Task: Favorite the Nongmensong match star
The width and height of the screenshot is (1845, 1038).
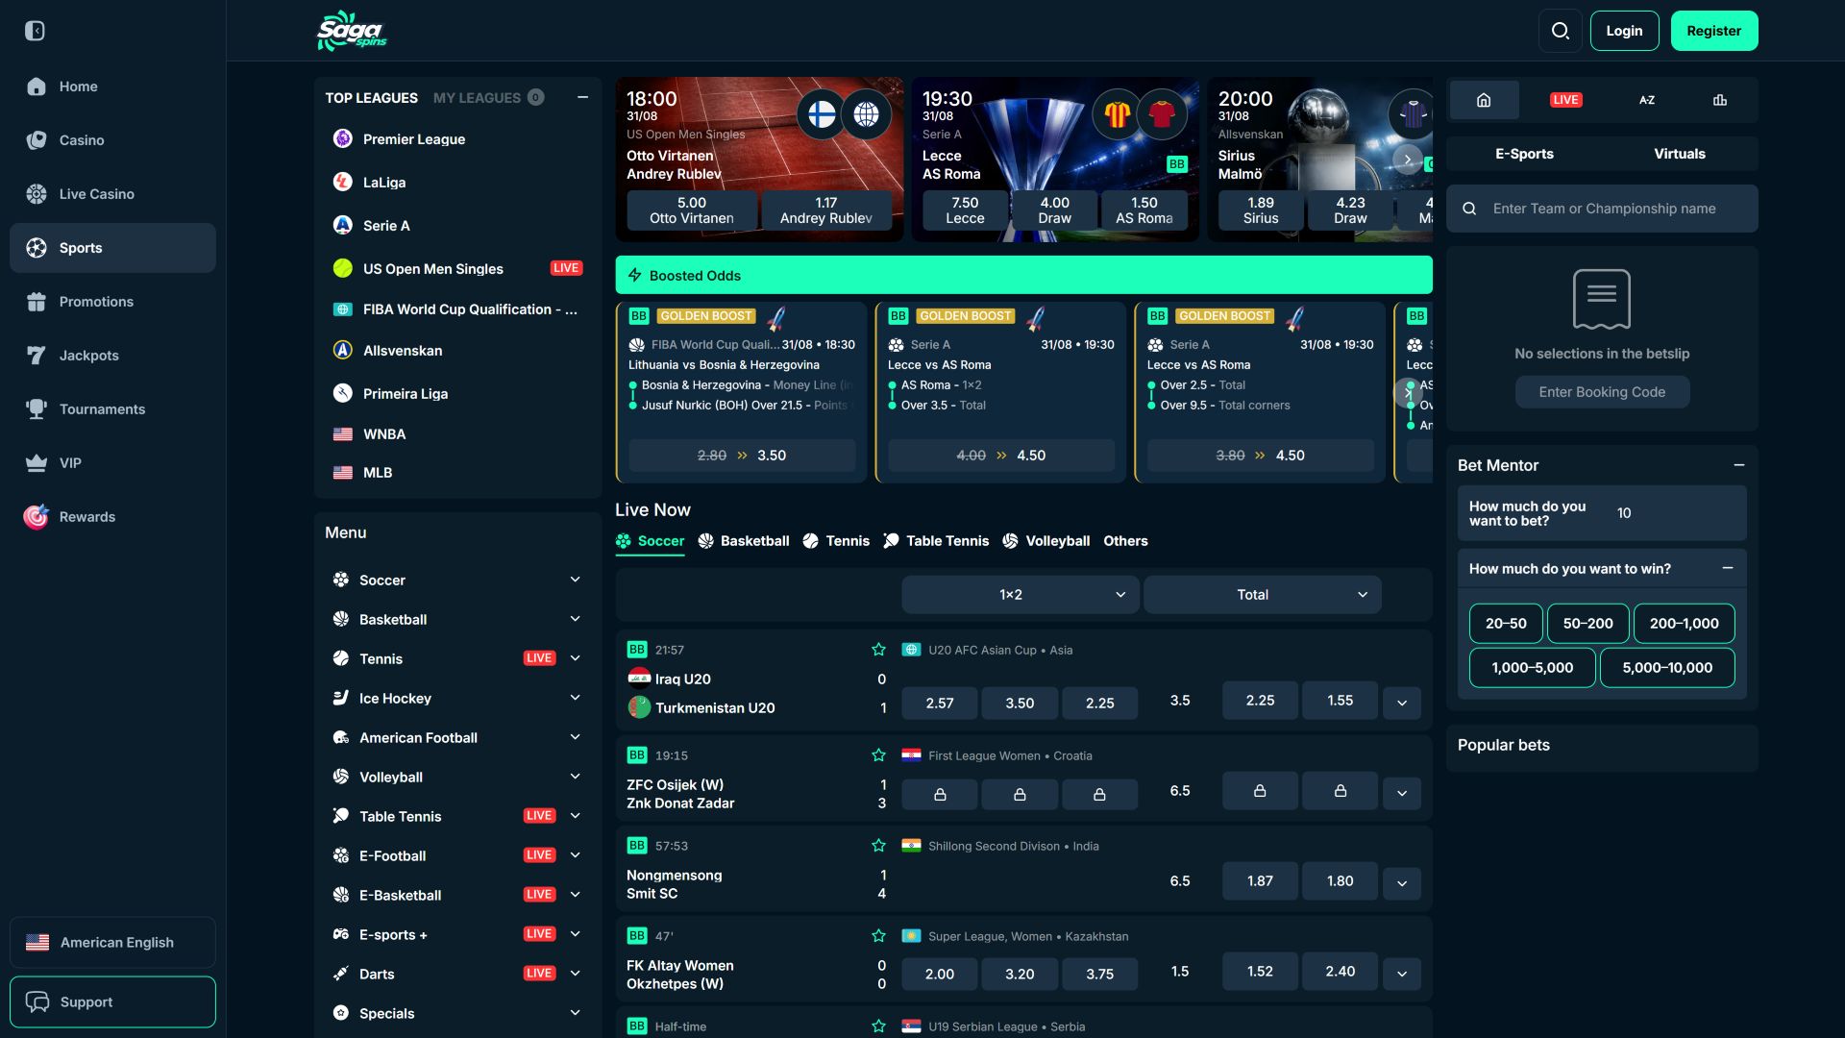Action: pos(878,846)
